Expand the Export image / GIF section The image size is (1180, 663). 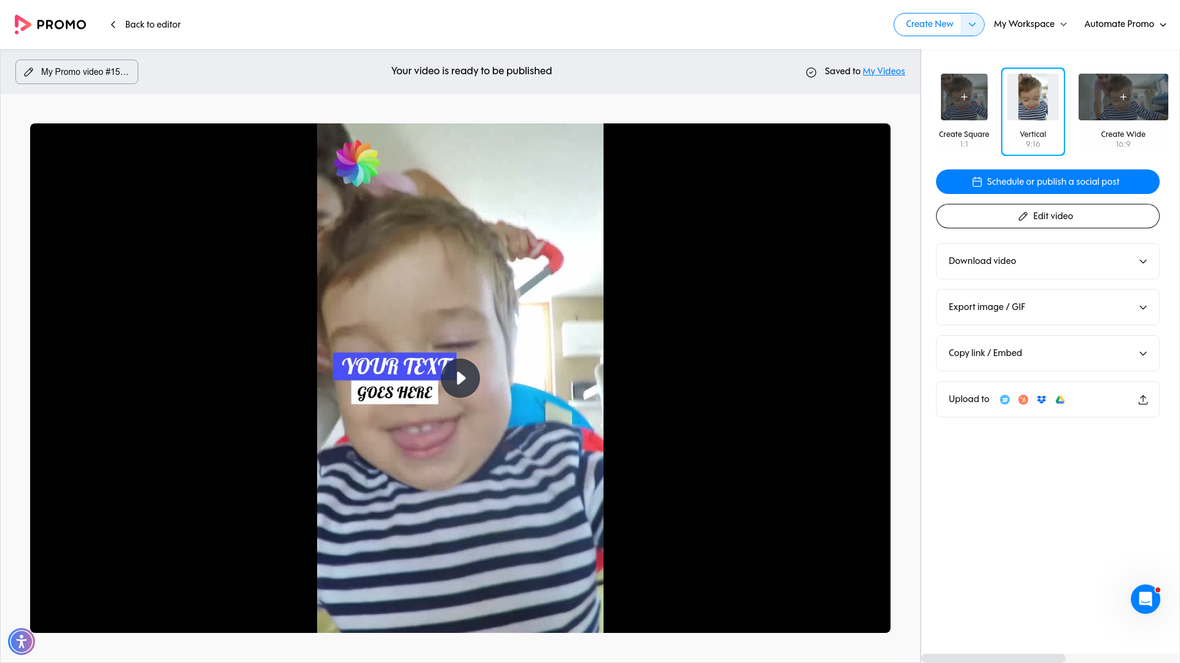coord(1047,307)
